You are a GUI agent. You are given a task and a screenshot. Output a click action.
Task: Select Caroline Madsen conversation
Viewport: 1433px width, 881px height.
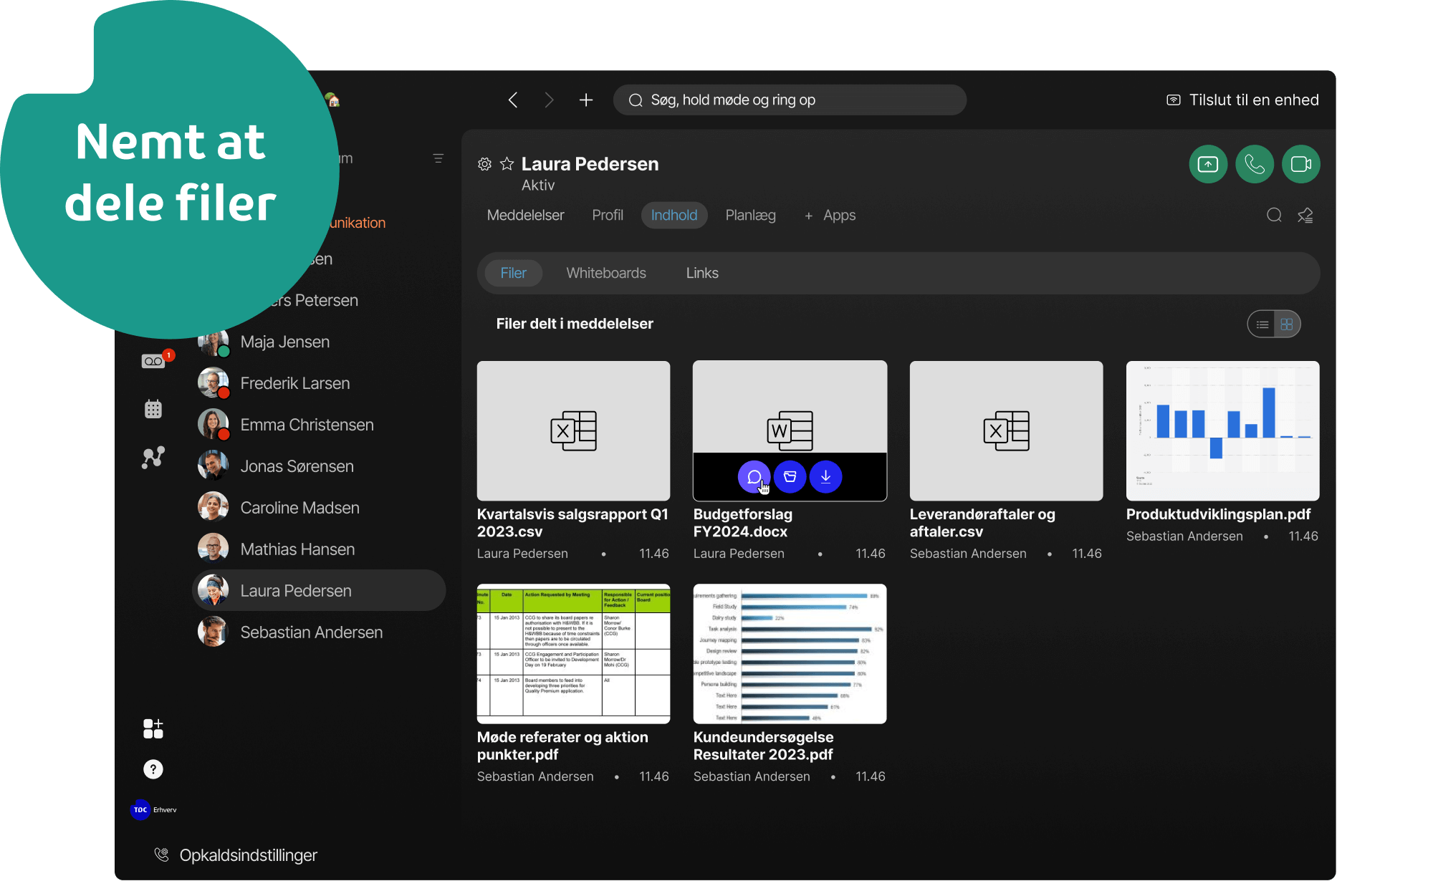point(319,509)
